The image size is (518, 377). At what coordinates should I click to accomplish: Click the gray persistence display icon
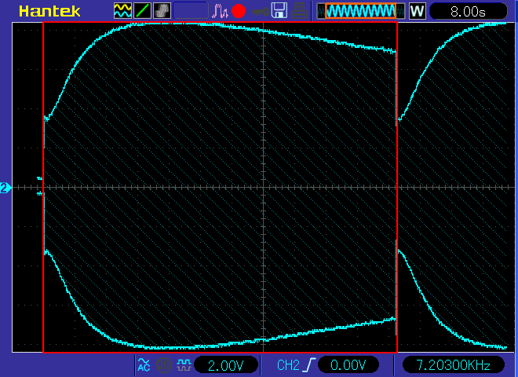coord(162,10)
